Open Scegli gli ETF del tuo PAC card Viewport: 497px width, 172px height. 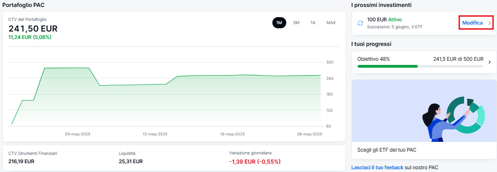click(x=424, y=119)
